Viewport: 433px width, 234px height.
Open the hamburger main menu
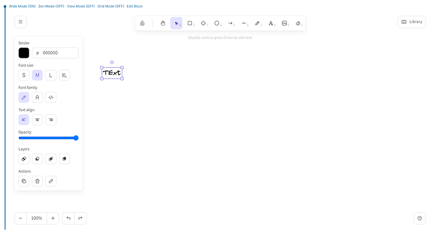21,22
